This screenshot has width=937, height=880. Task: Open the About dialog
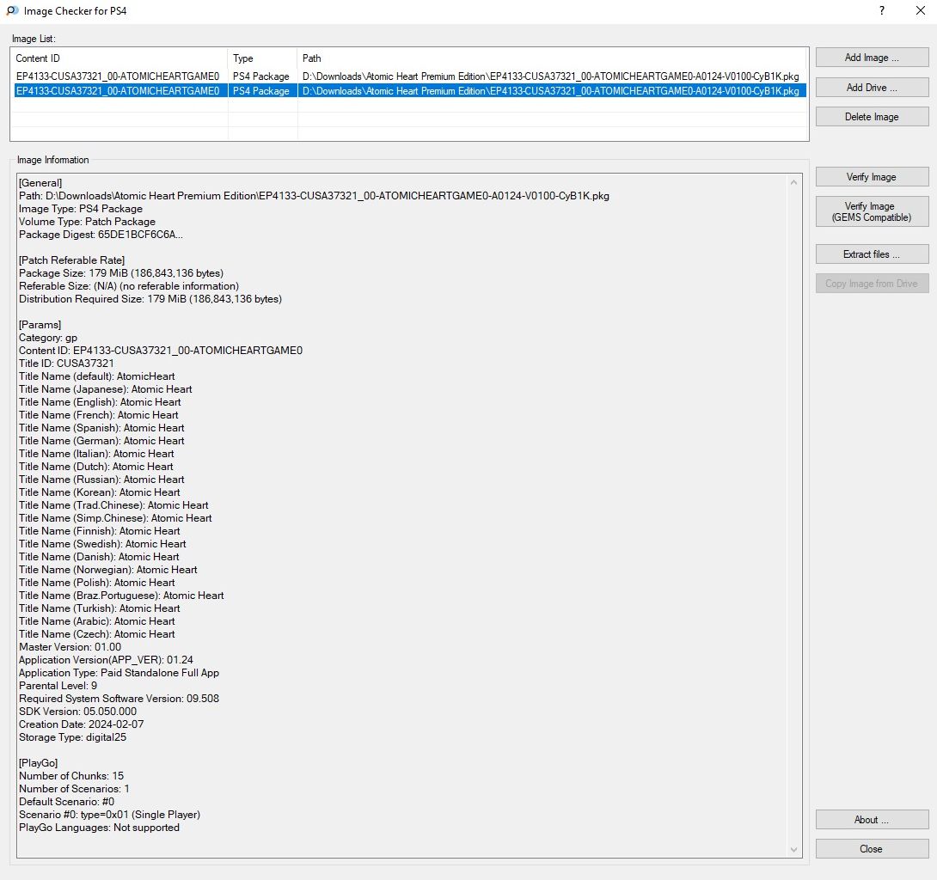872,820
